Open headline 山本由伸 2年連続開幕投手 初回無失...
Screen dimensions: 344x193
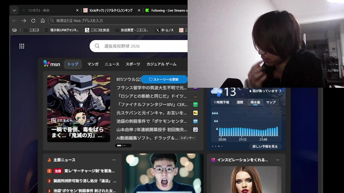coord(152,129)
